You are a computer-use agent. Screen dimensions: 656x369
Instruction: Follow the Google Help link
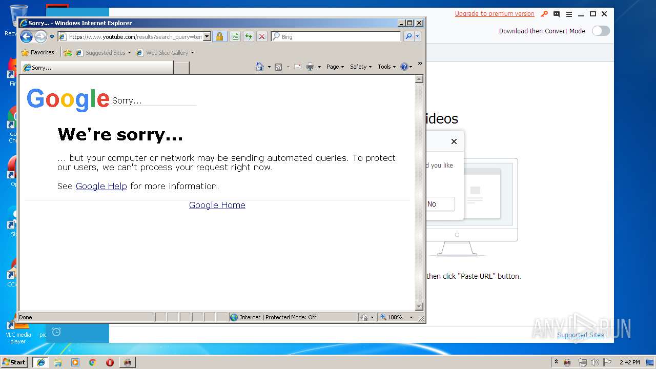(x=101, y=186)
